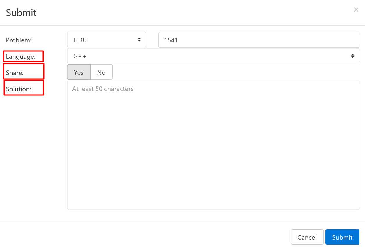This screenshot has width=365, height=249.
Task: Click the arrow icon on the G++ selector
Action: click(x=353, y=56)
